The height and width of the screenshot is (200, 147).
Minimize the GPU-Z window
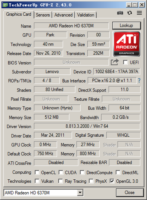pyautogui.click(x=129, y=5)
